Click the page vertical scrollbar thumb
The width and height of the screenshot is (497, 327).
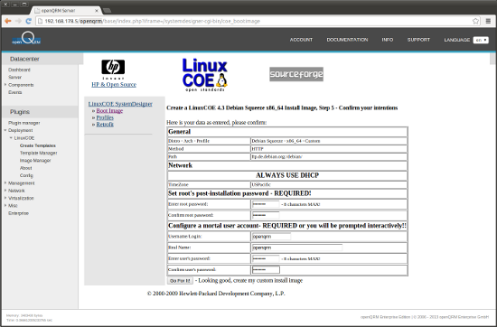click(492, 59)
